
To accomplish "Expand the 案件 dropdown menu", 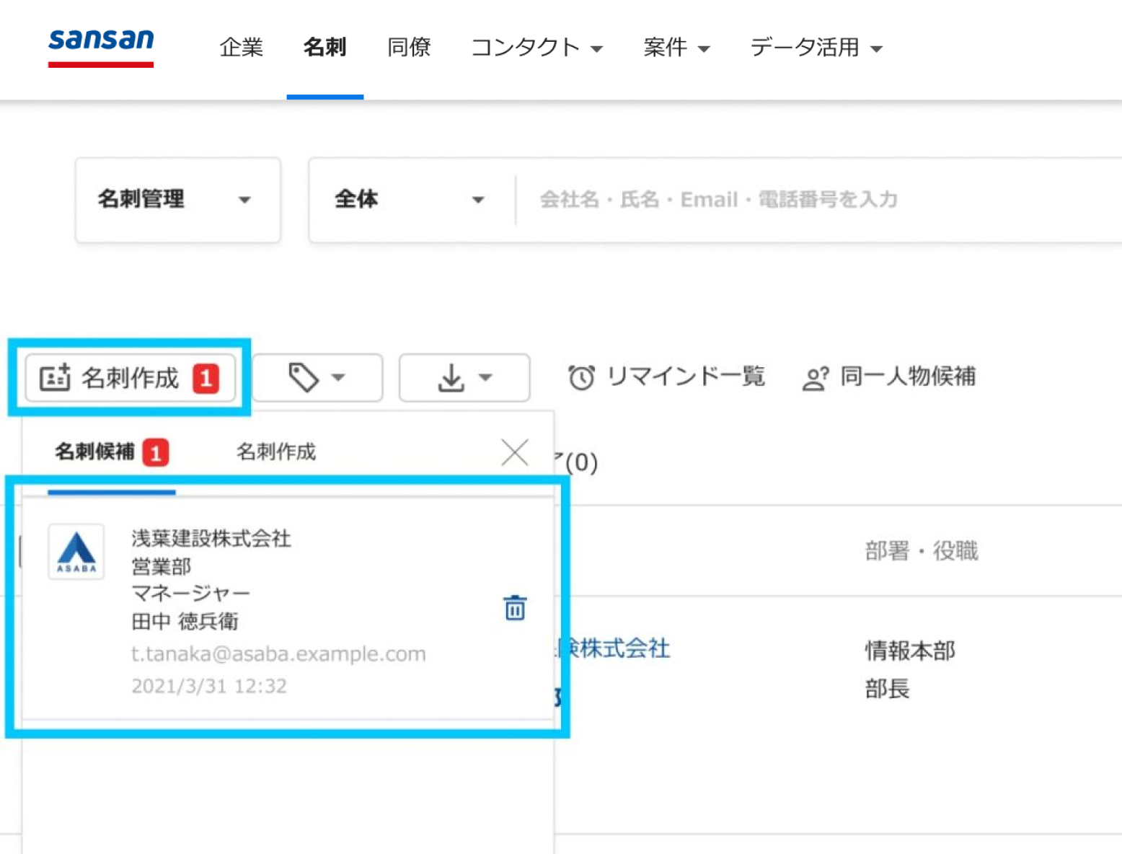I will point(676,48).
